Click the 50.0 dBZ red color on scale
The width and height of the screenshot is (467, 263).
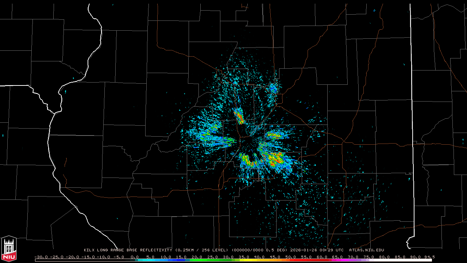[x=291, y=260]
